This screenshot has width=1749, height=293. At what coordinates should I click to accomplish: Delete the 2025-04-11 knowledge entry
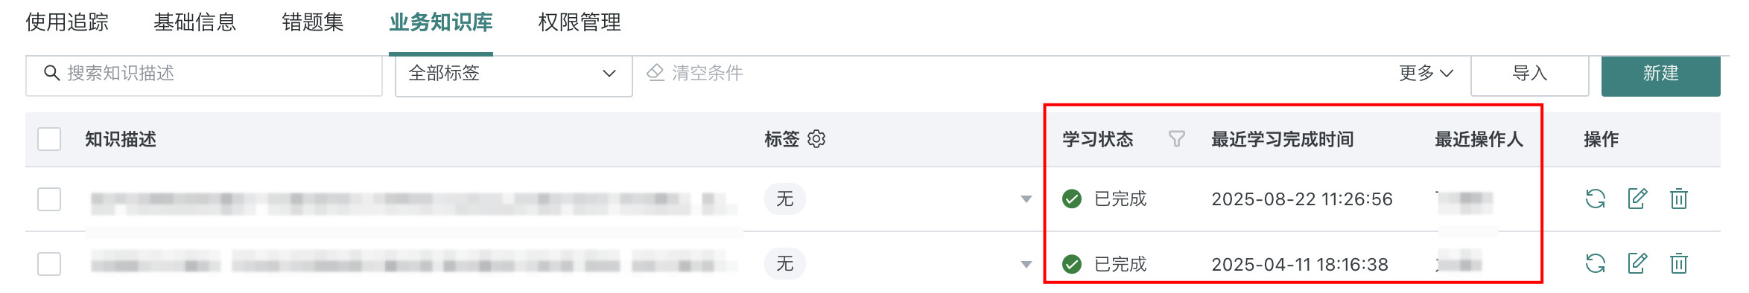click(1679, 263)
